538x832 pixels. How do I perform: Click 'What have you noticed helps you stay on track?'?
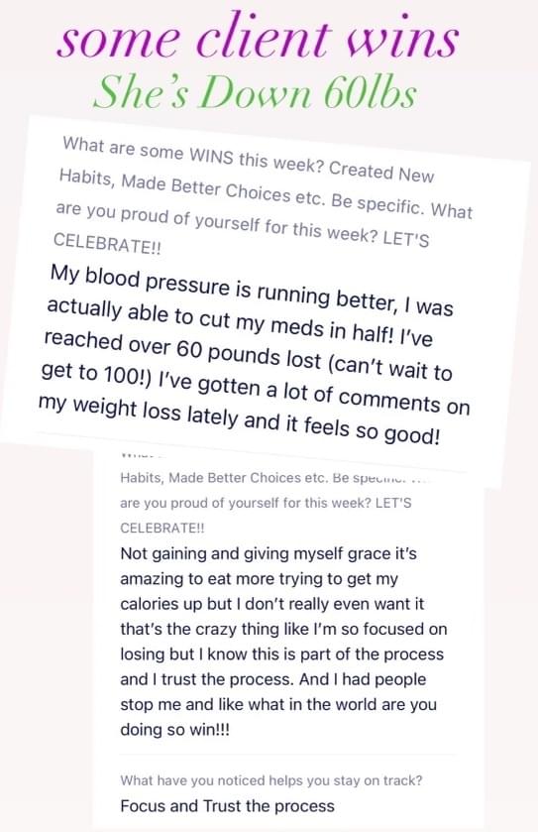pos(270,780)
